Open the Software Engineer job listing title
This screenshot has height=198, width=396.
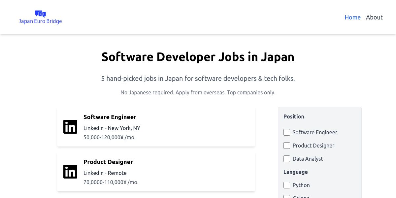click(x=110, y=117)
